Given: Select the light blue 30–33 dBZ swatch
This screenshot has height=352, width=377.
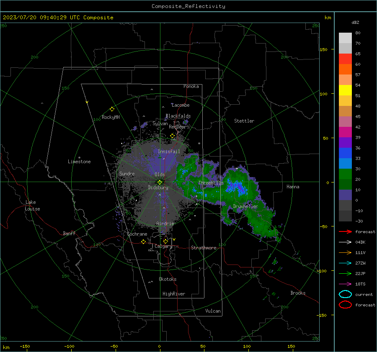Looking at the screenshot, I should 345,164.
